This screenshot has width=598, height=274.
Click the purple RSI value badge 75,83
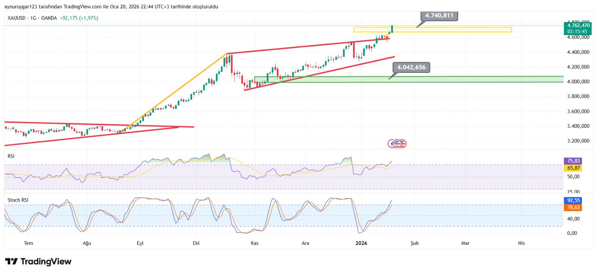573,161
